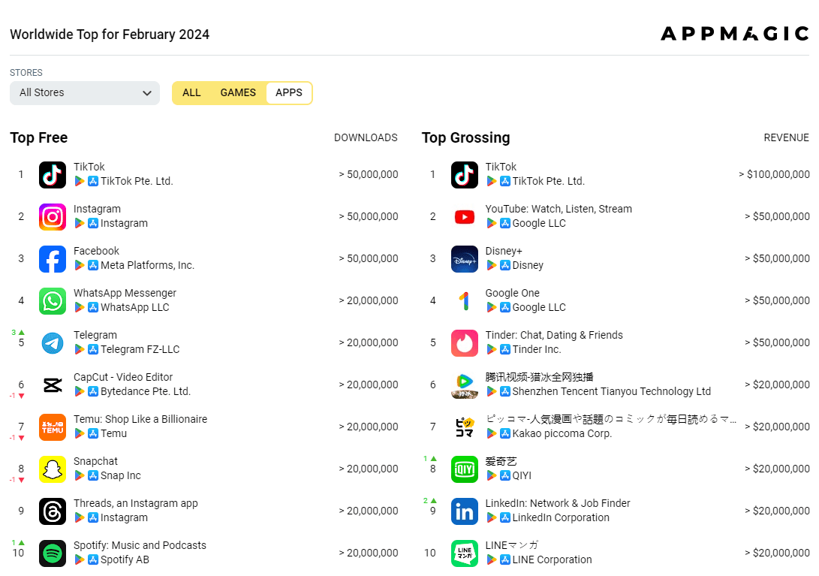The image size is (819, 576).
Task: Open the All Stores dropdown
Action: click(85, 93)
